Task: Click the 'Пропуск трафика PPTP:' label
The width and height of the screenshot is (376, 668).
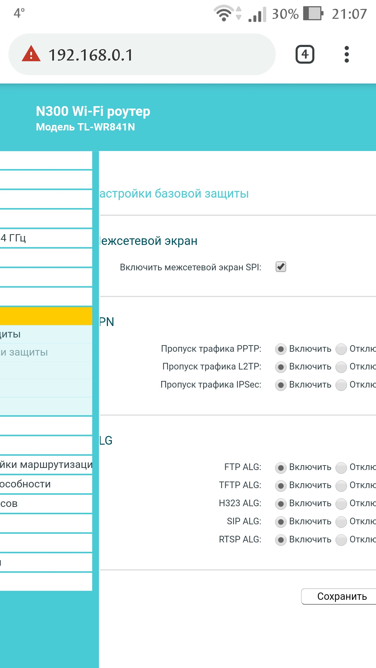Action: (211, 349)
